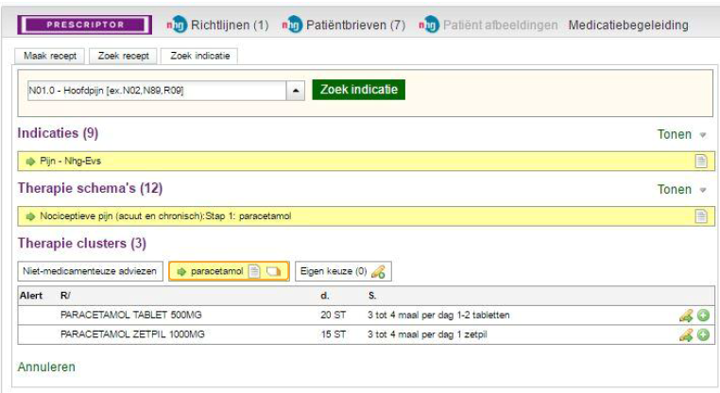
Task: Click Patiënt afbeeldingen link
Action: [500, 25]
